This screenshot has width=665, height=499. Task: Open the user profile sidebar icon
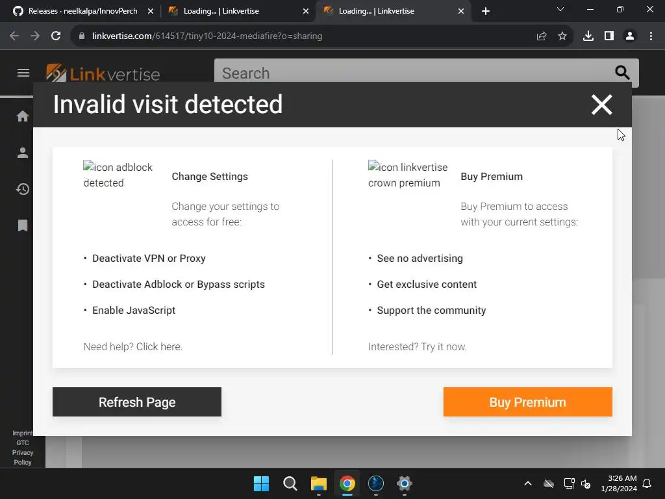point(23,153)
